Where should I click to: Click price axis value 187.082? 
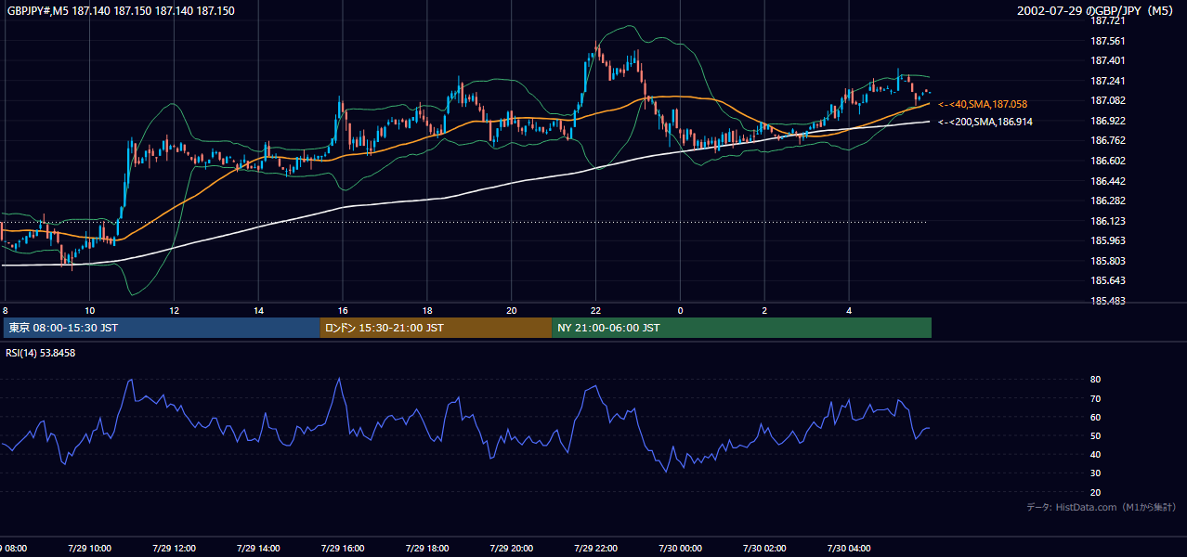point(1108,100)
